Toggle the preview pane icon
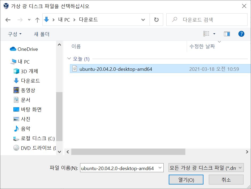The height and width of the screenshot is (189, 251). [227, 34]
